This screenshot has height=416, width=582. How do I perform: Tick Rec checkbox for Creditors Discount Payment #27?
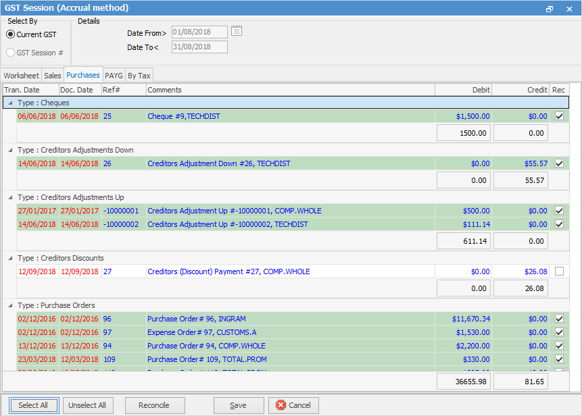coord(558,271)
